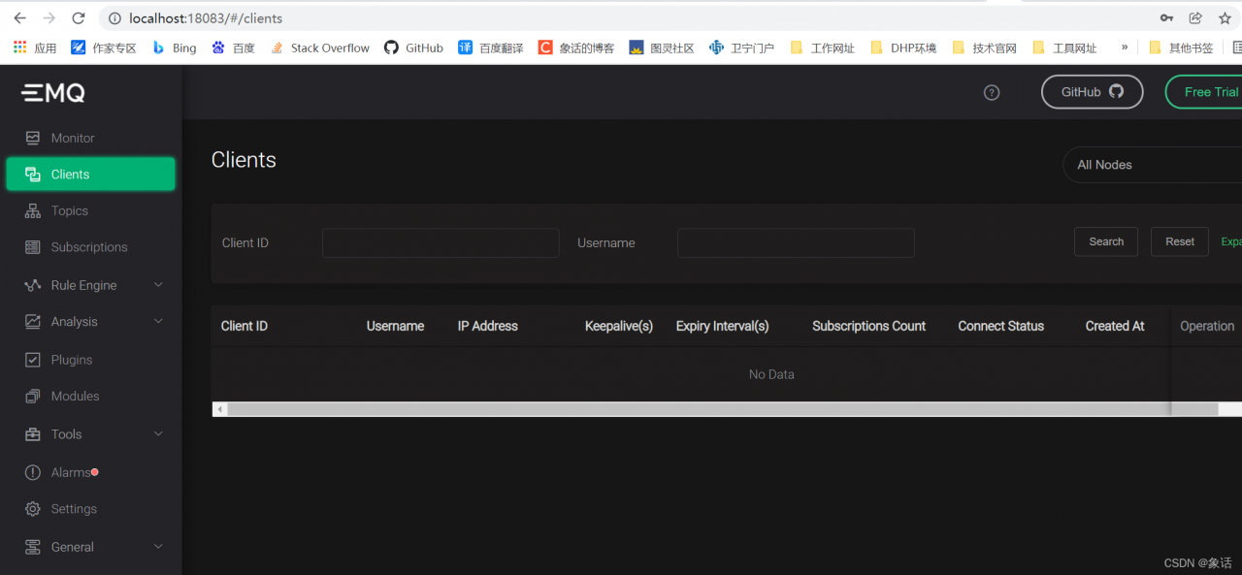Click the Reset button

pyautogui.click(x=1180, y=241)
